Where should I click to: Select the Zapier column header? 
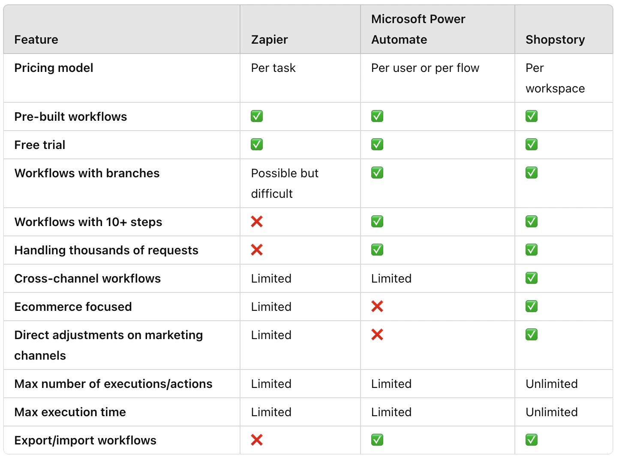[269, 39]
